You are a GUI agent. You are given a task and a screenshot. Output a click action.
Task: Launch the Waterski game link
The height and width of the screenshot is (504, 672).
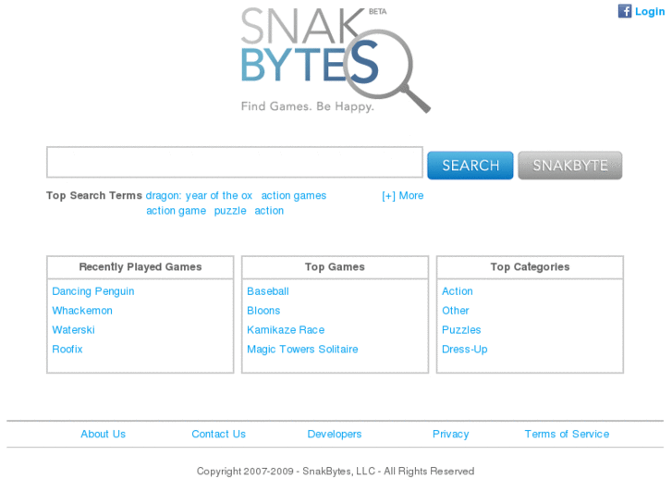(73, 330)
